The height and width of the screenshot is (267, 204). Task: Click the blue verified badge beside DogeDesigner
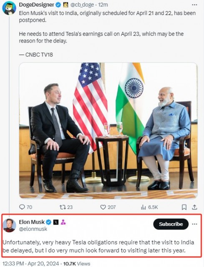pos(58,5)
